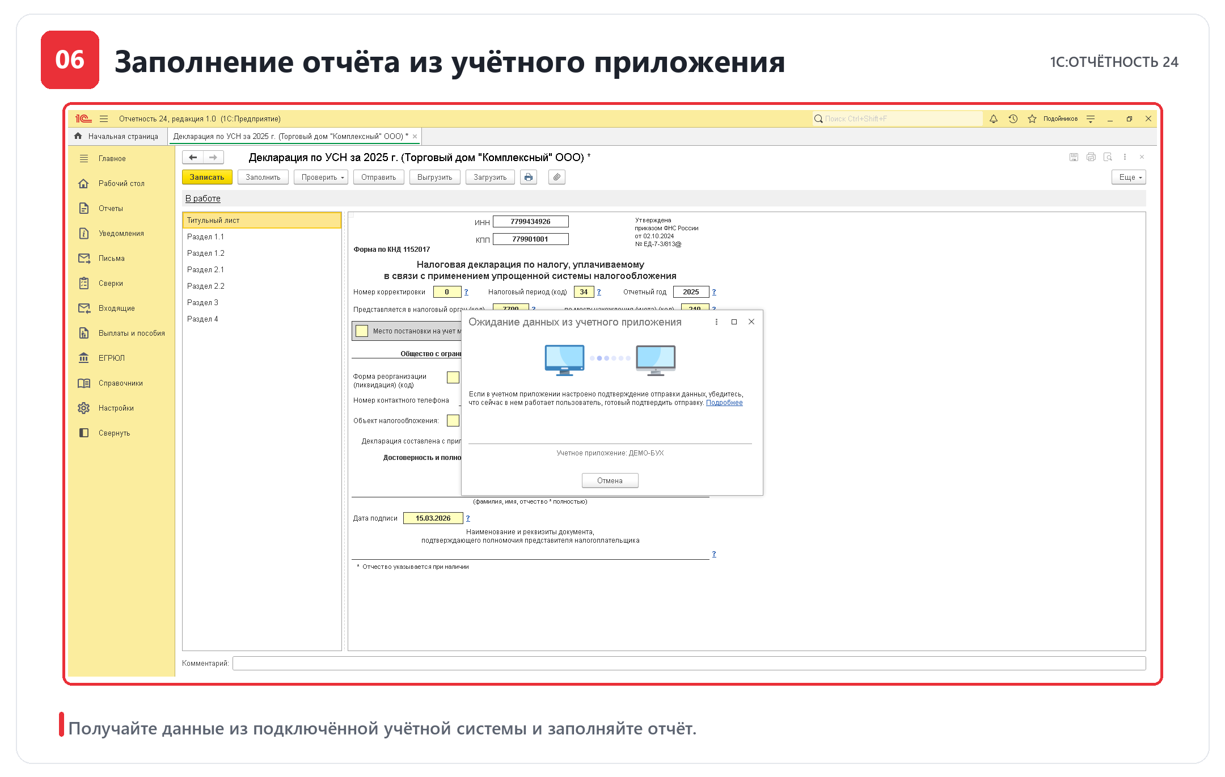Close the waiting for data dialog
Viewport: 1225px width, 777px height.
click(751, 322)
